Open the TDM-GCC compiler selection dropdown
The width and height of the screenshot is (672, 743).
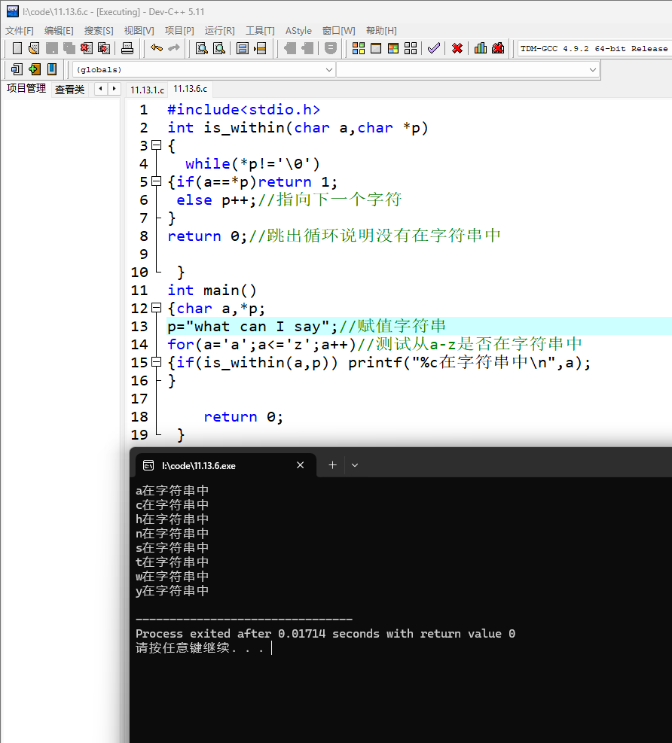coord(594,48)
